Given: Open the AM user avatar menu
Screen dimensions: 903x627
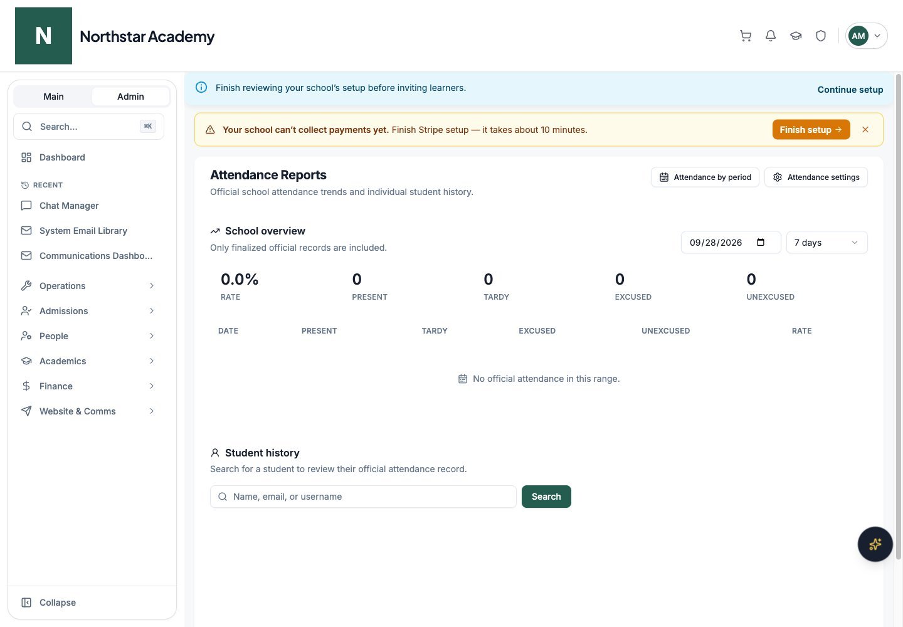Looking at the screenshot, I should coord(867,36).
